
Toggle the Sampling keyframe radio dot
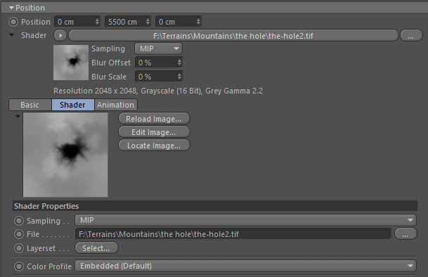[19, 221]
